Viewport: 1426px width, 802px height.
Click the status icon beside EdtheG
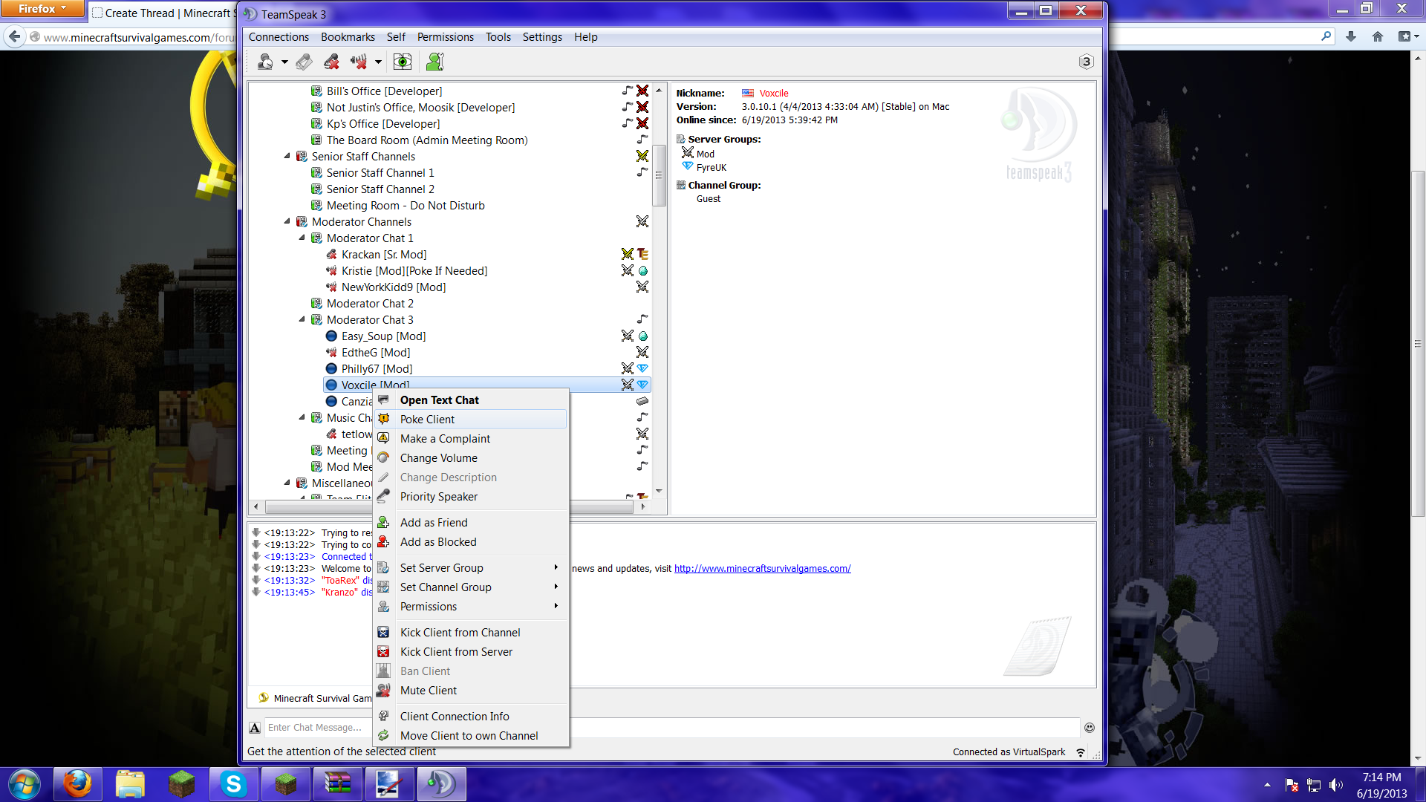click(332, 353)
